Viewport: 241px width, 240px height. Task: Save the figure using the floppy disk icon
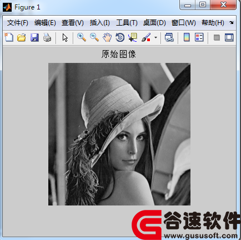[x=34, y=37]
